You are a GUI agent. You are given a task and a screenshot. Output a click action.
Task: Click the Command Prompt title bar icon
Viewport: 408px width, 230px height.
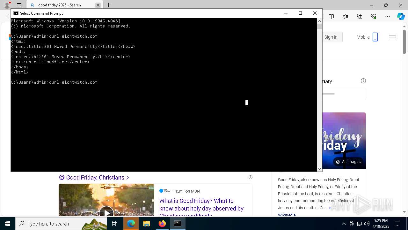16,13
